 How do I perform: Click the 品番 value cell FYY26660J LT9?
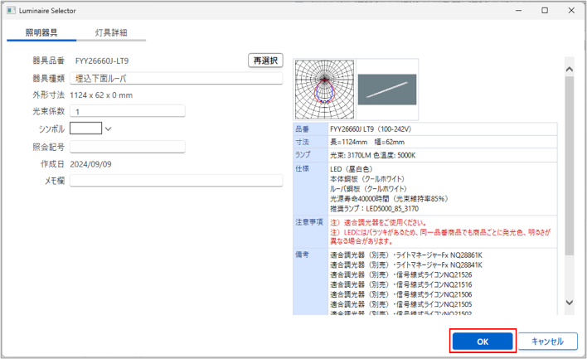[440, 129]
